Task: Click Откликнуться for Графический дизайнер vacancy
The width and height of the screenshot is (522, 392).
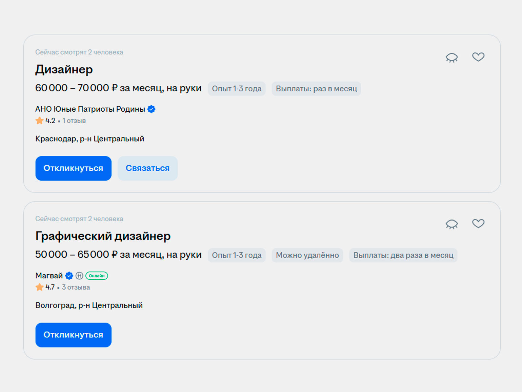Action: [x=74, y=335]
